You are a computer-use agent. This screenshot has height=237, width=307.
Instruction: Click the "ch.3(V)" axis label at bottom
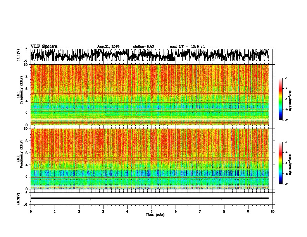tap(19, 199)
